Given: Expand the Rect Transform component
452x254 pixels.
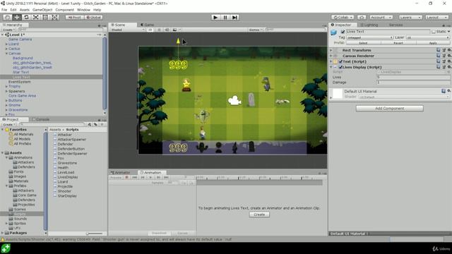Looking at the screenshot, I should click(331, 50).
